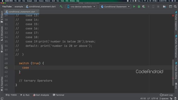Open the IntelliJ IDEA application menu
The height and width of the screenshot is (100, 178).
tap(9, 1)
